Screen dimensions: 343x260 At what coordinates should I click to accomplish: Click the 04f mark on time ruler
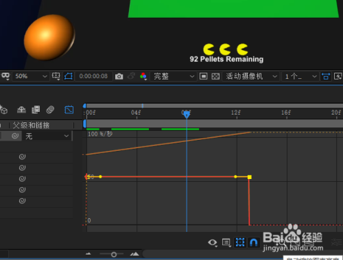(x=136, y=113)
